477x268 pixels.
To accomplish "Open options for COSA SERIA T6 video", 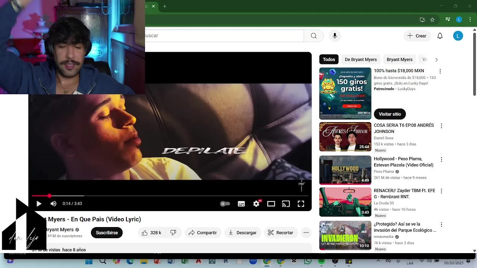I will [441, 126].
